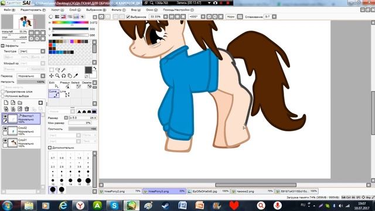
Task: Choose the Line vector tool
Action: [x=65, y=94]
